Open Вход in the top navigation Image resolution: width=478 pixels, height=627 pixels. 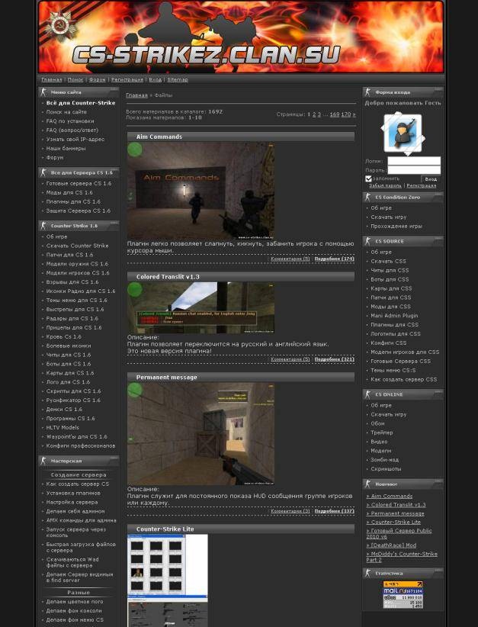click(155, 79)
